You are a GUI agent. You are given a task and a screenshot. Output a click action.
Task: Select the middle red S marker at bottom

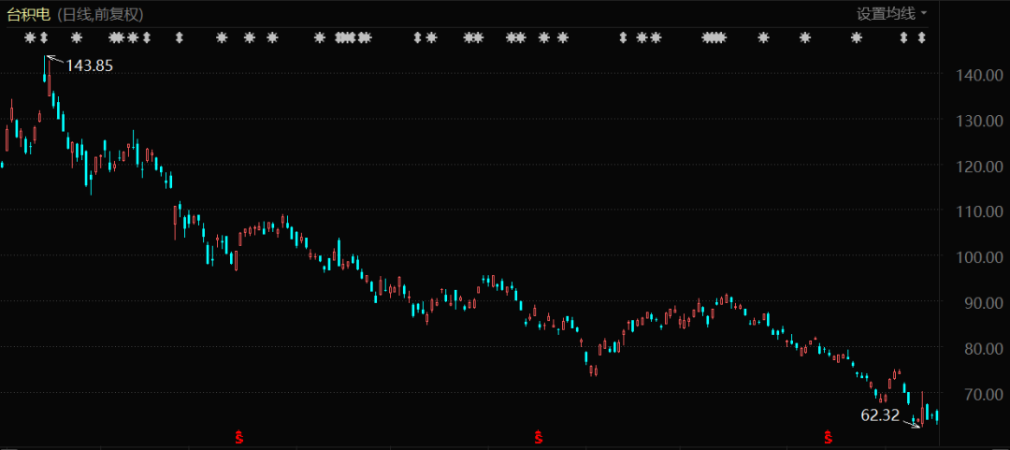[539, 436]
